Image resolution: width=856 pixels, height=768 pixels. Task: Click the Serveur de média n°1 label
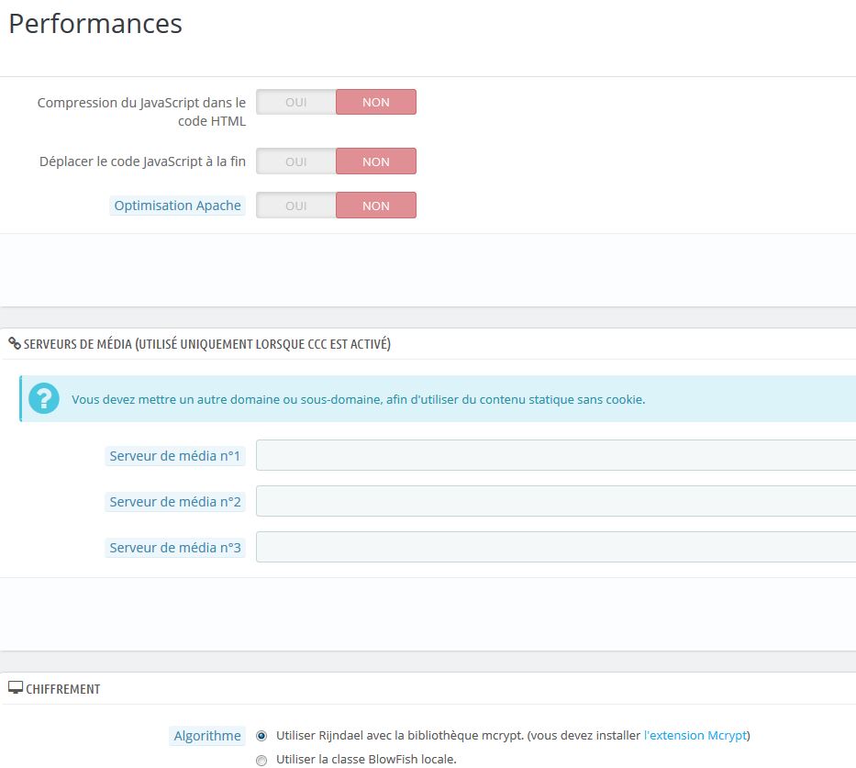pyautogui.click(x=174, y=456)
